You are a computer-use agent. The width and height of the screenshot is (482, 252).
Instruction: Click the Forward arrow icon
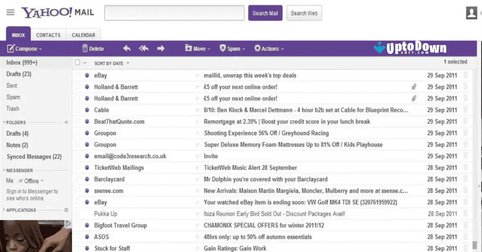160,48
